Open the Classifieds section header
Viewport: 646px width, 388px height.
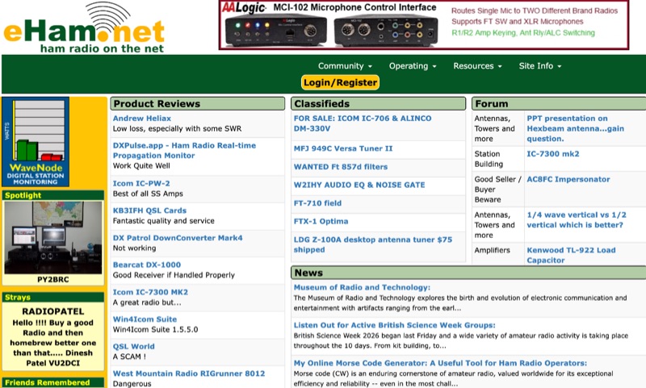click(378, 104)
